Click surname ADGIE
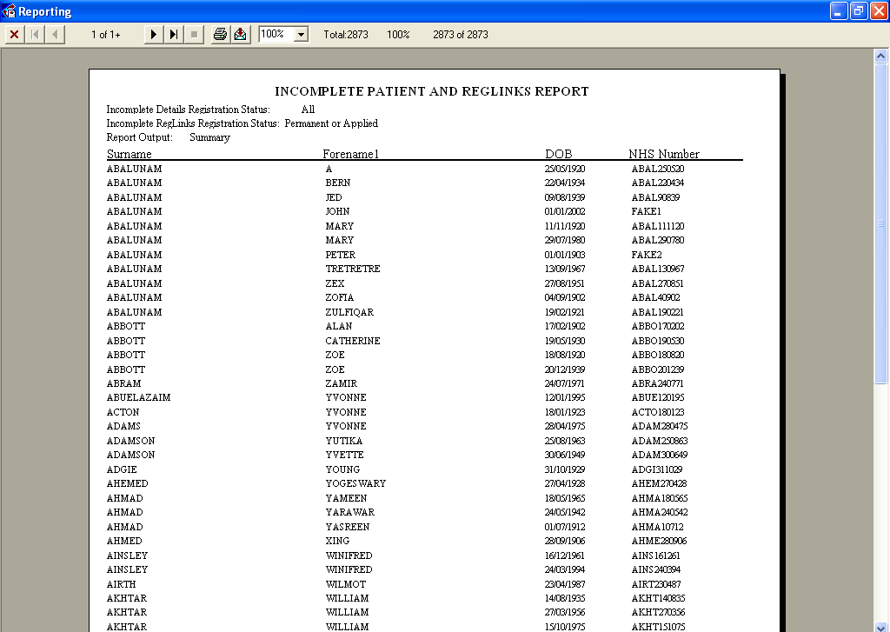Screen dimensions: 890x632 tap(122, 469)
